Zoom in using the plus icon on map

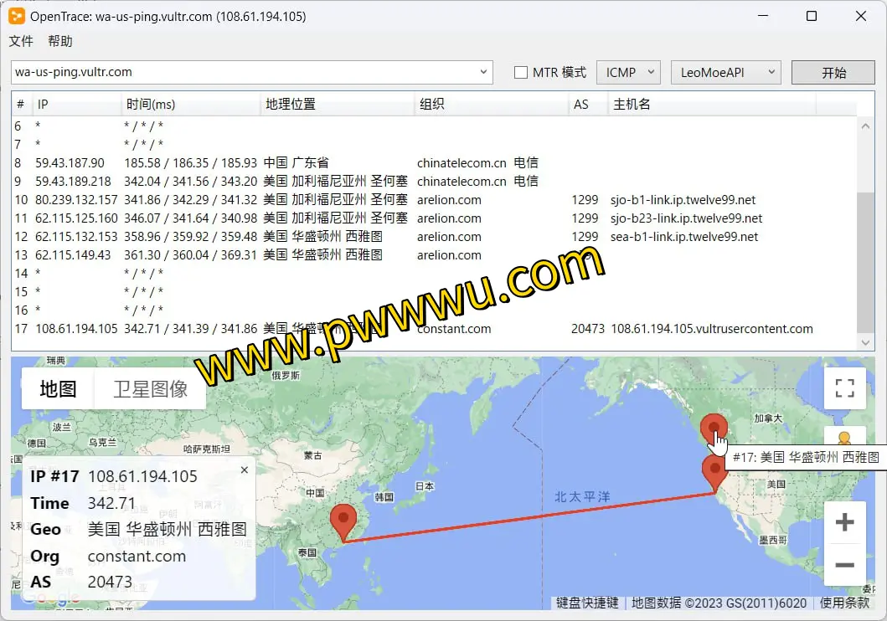844,522
